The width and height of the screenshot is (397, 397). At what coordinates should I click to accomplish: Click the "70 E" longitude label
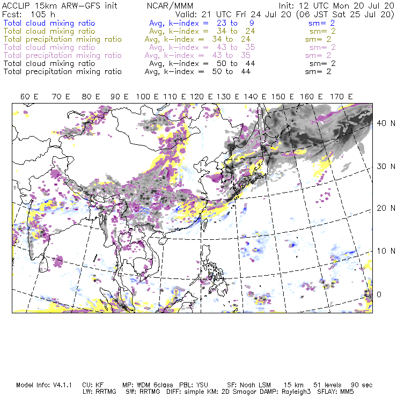[x=61, y=97]
